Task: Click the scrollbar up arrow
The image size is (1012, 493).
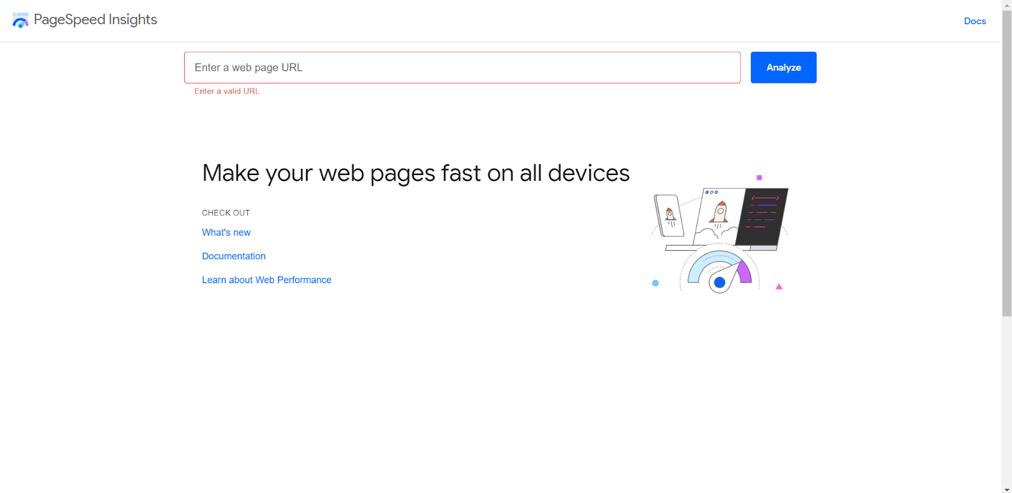Action: (1006, 4)
